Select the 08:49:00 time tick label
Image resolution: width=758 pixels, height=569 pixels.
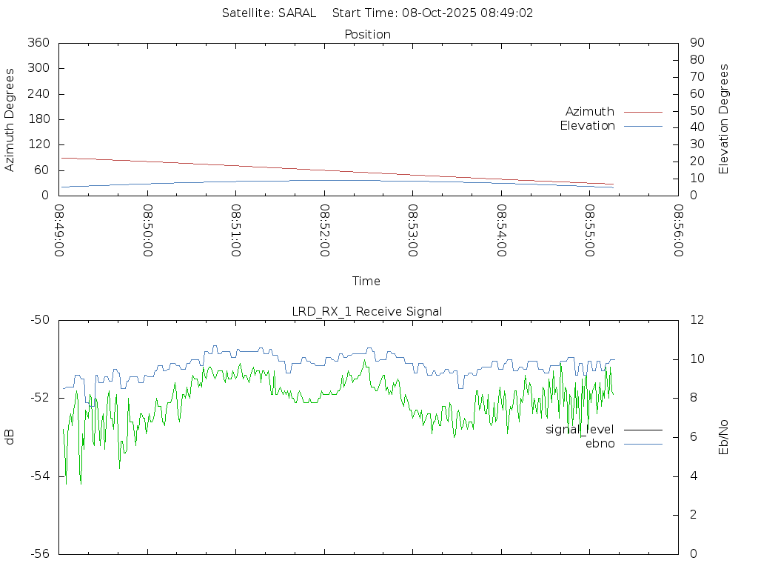60,230
